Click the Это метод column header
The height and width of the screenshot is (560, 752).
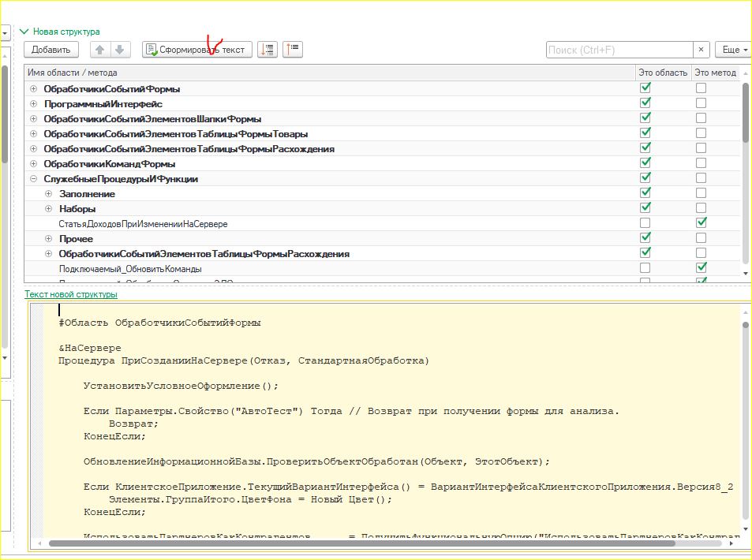[716, 73]
